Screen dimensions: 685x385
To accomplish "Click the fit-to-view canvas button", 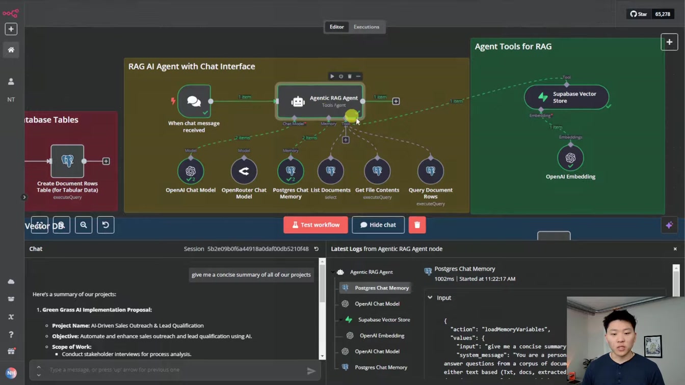I will point(39,225).
